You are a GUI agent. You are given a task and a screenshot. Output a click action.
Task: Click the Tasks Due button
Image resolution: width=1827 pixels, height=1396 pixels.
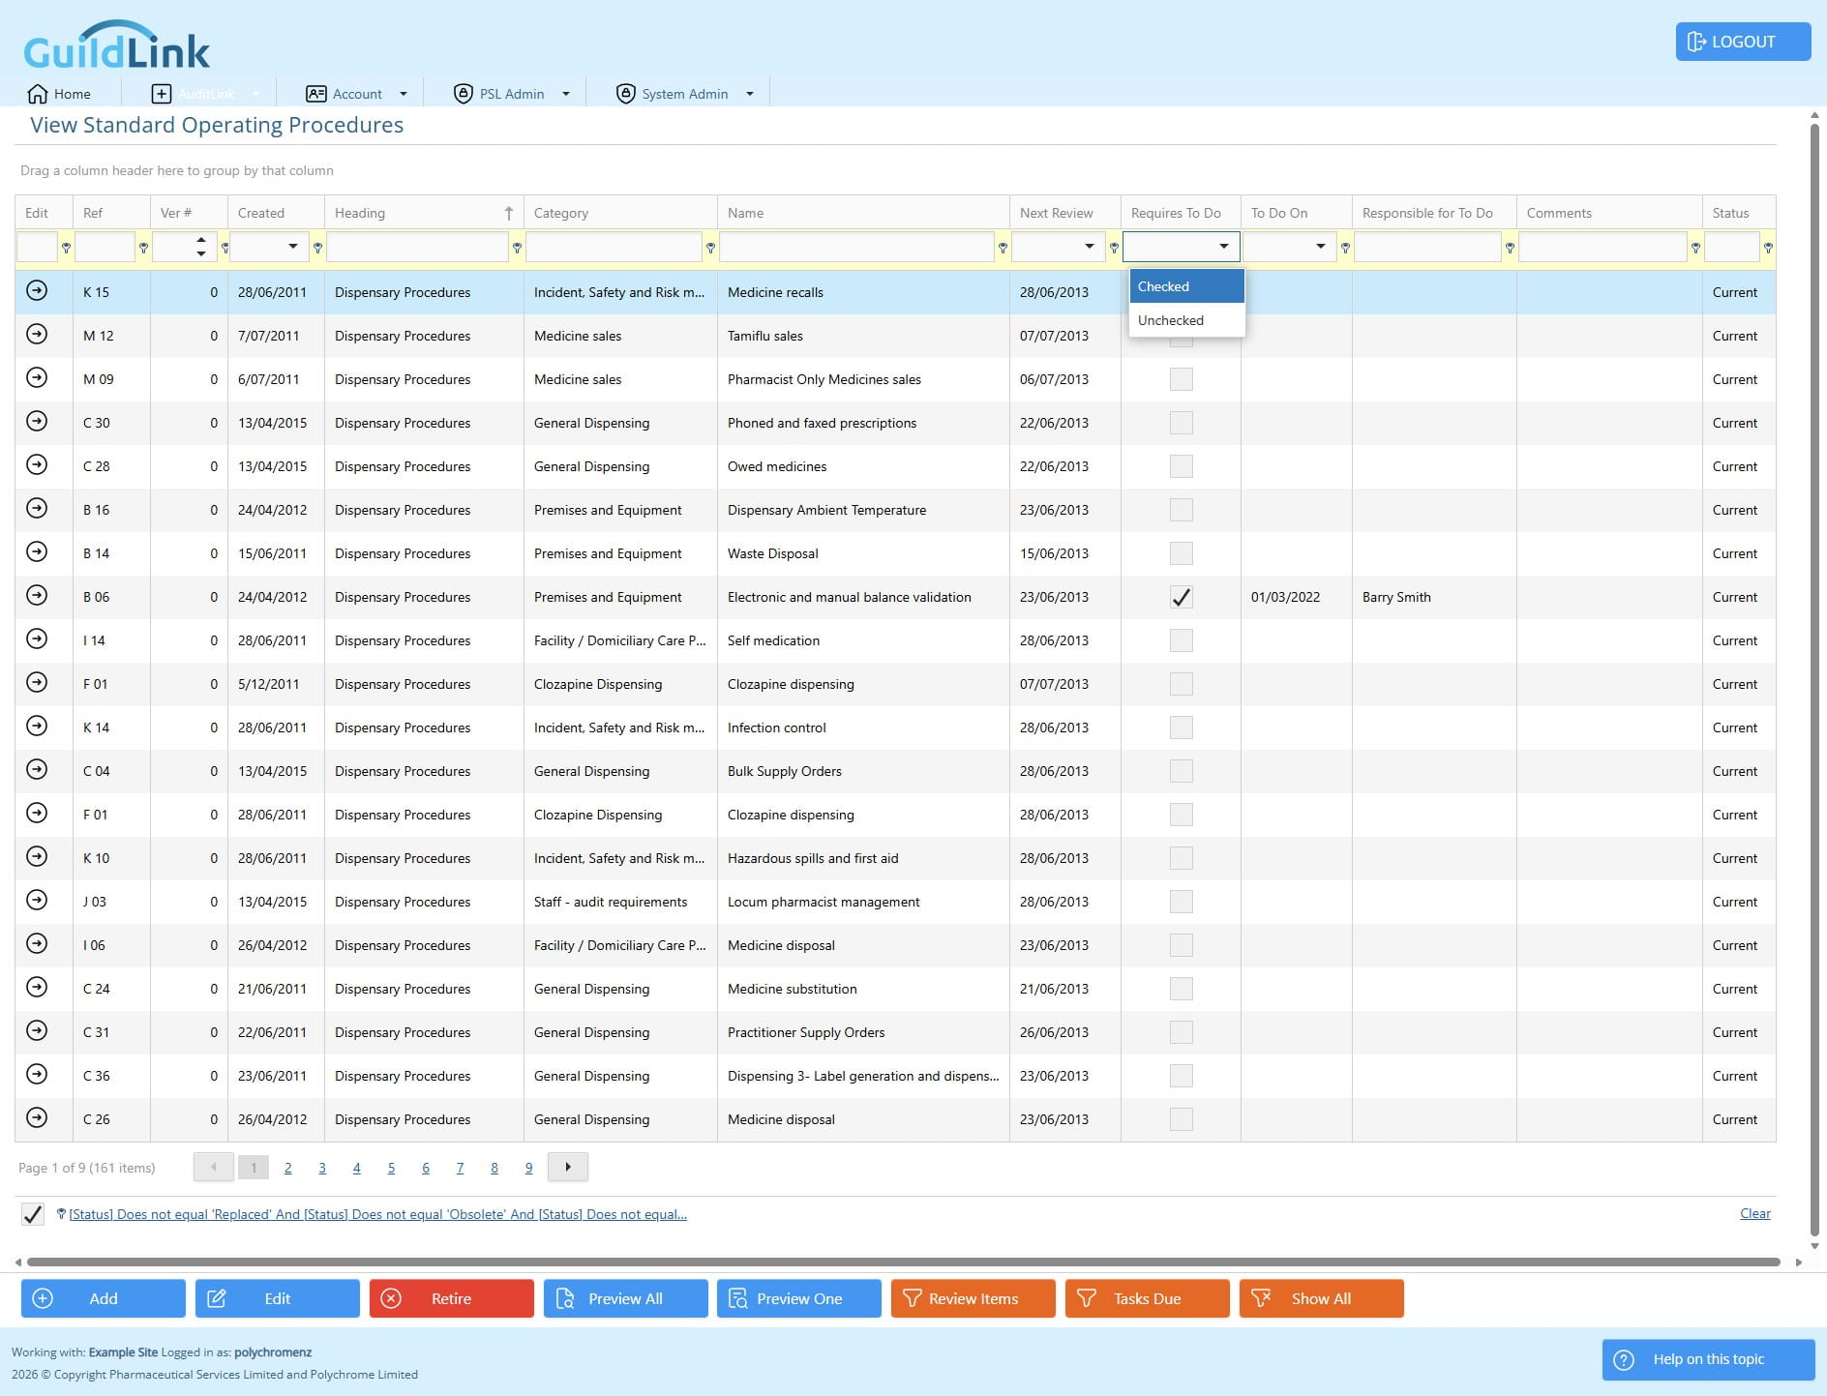click(x=1147, y=1298)
